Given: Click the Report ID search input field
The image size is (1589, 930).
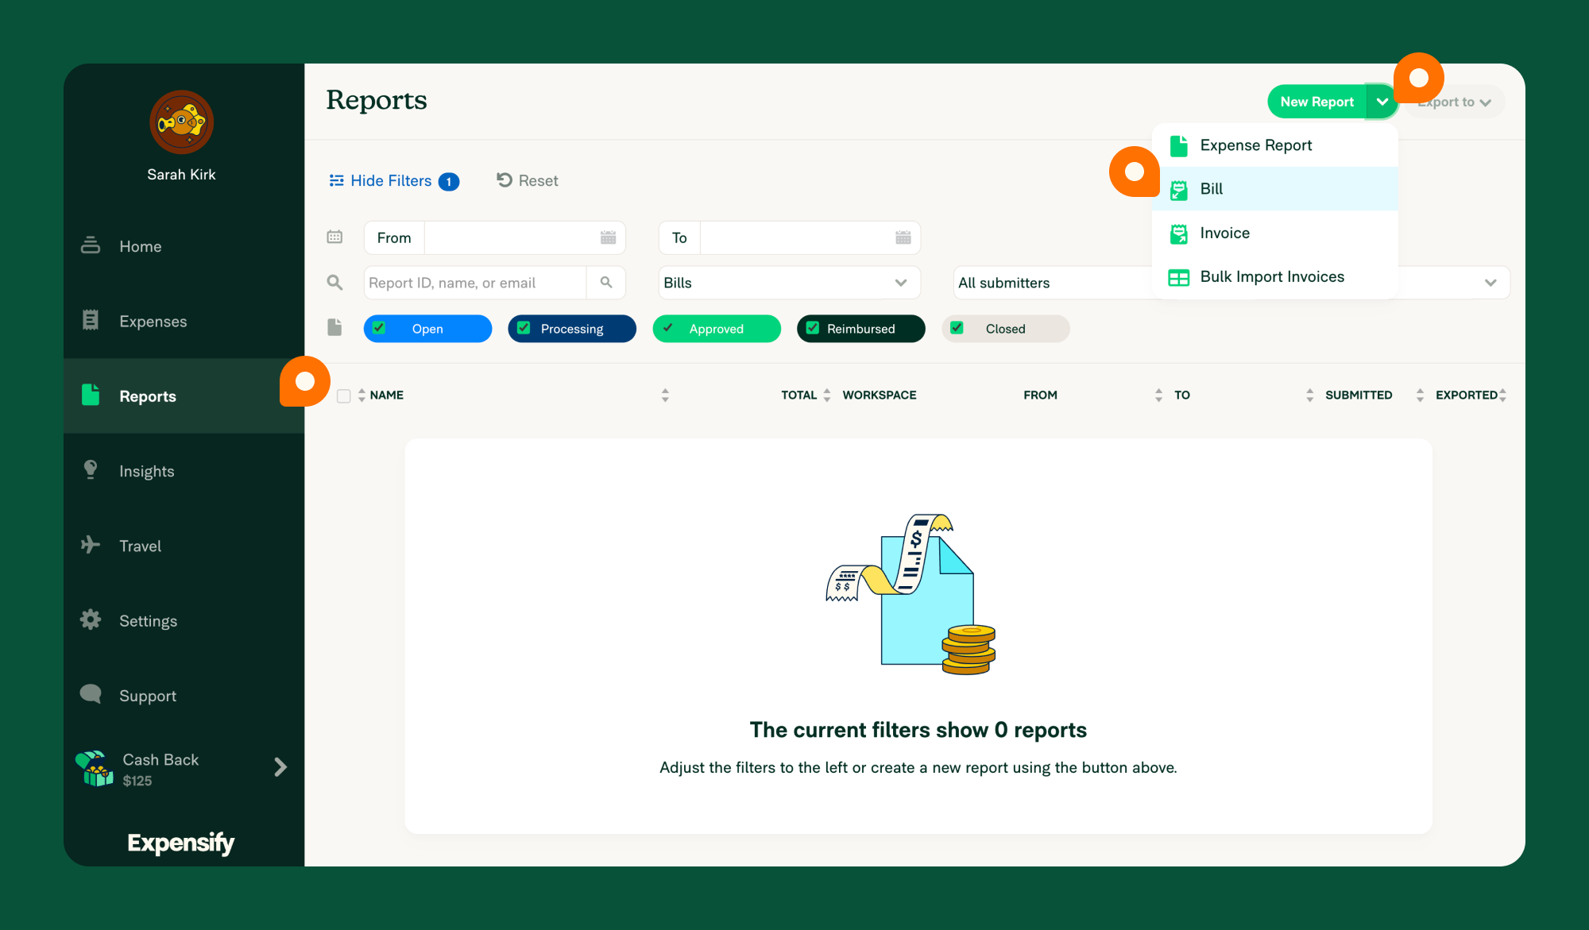Looking at the screenshot, I should 476,282.
